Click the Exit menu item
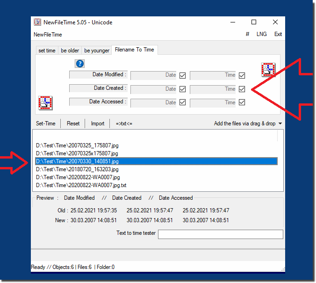This screenshot has width=316, height=283. click(x=278, y=34)
